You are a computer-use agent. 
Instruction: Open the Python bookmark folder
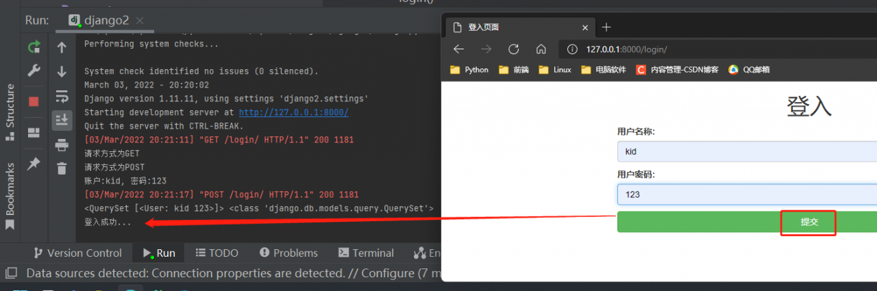tap(469, 69)
